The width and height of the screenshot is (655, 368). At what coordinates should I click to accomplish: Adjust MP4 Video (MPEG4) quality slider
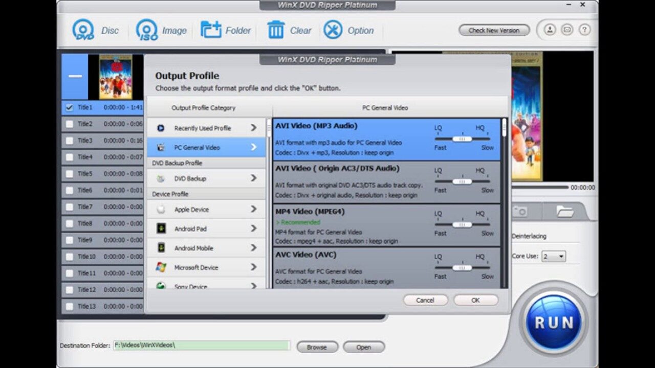tap(463, 224)
